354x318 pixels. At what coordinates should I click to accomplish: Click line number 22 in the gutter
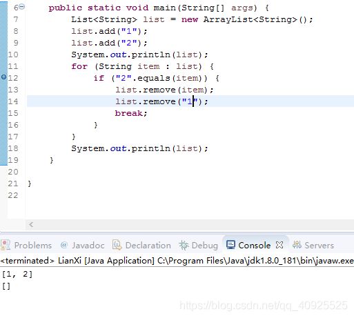(x=13, y=195)
